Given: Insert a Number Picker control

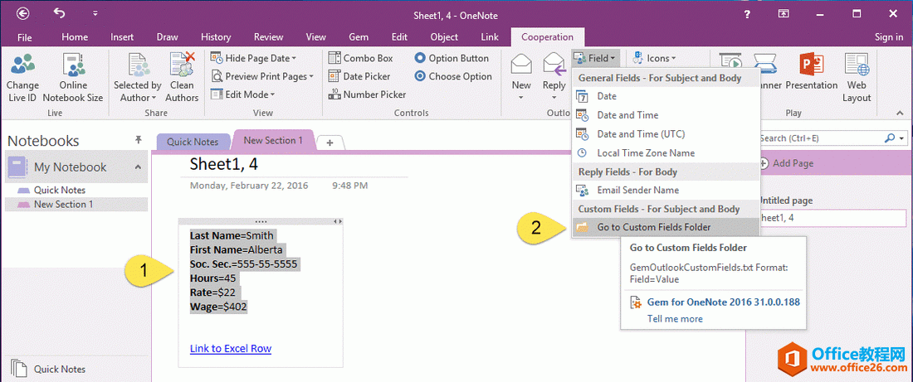Looking at the screenshot, I should (367, 94).
